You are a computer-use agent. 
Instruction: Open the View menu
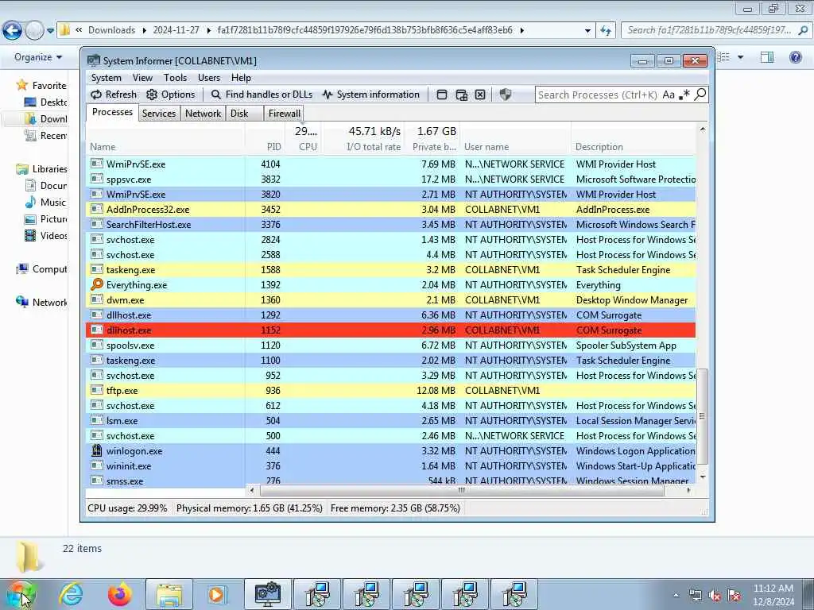click(142, 78)
